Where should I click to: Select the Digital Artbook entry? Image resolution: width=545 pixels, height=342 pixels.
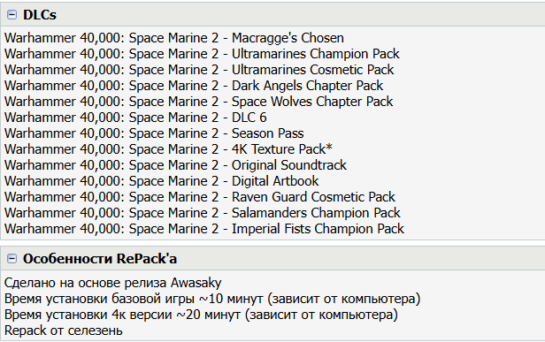[x=161, y=181]
